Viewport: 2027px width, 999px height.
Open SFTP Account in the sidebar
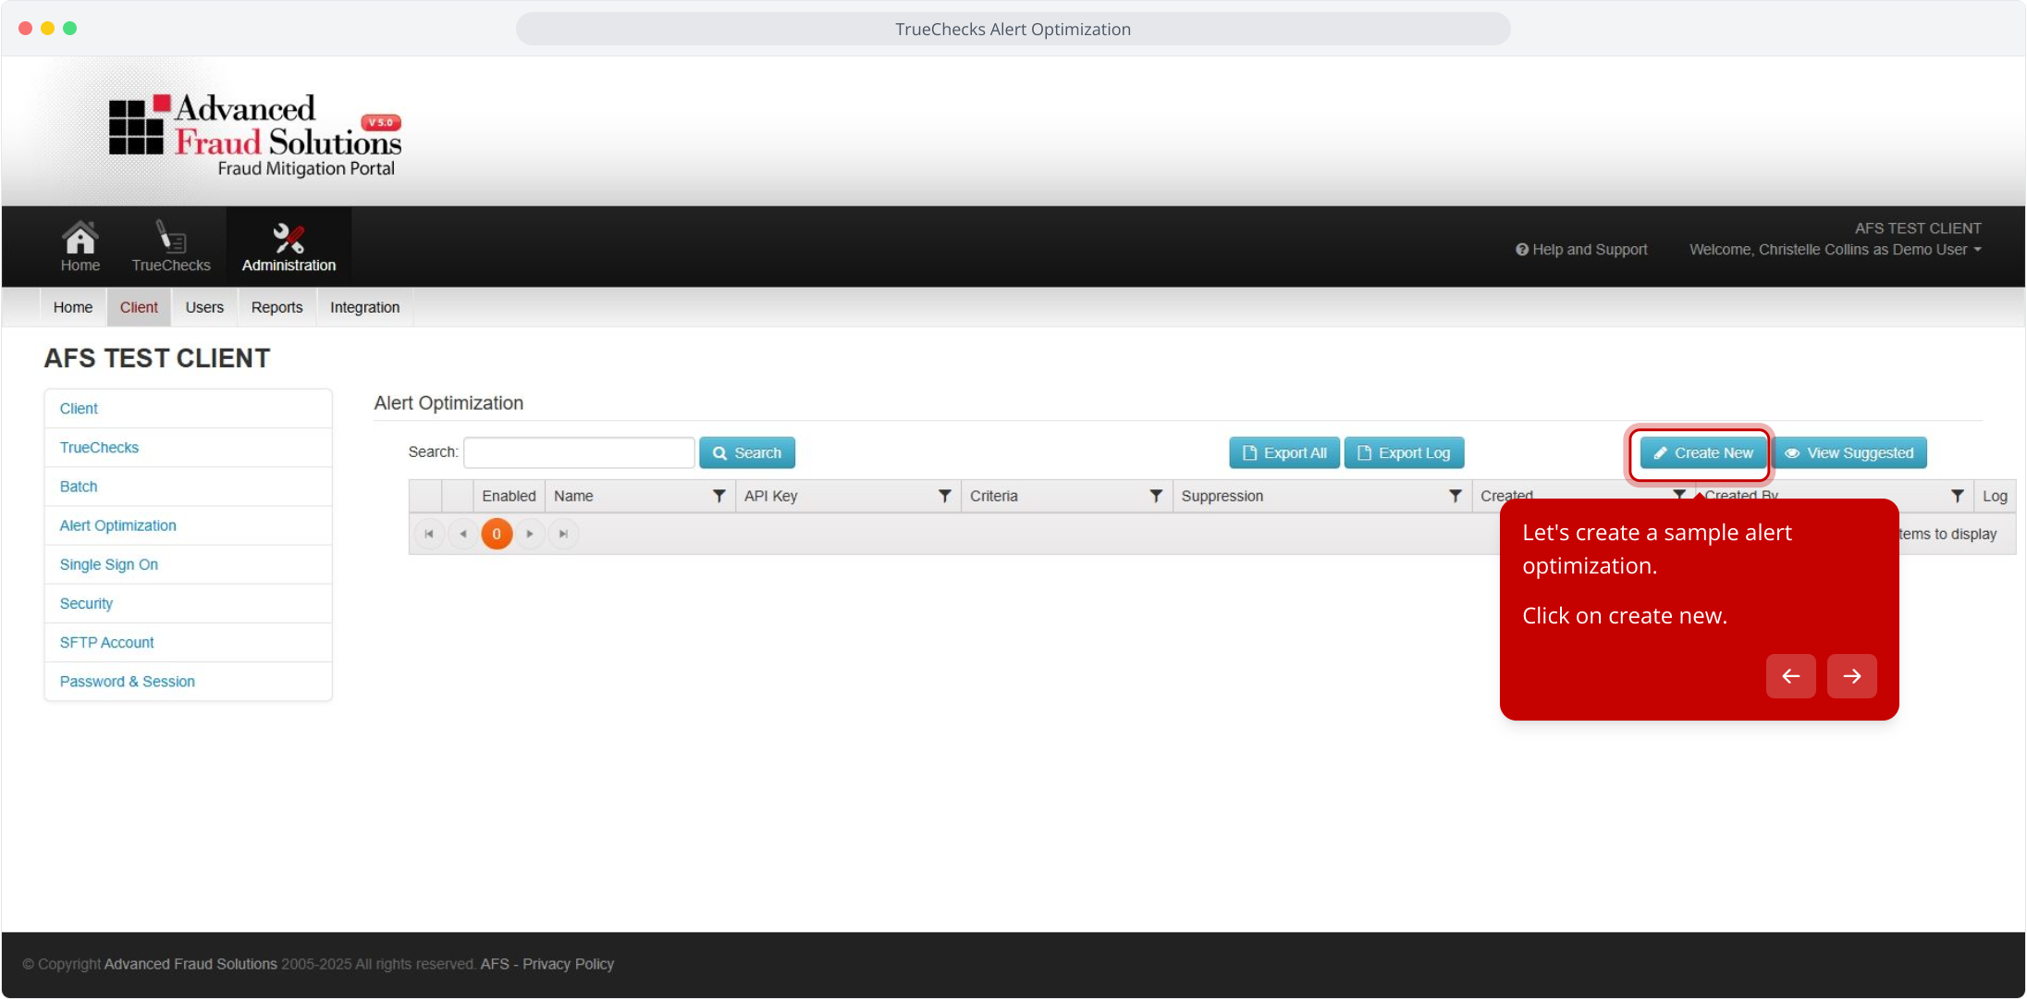pyautogui.click(x=188, y=642)
